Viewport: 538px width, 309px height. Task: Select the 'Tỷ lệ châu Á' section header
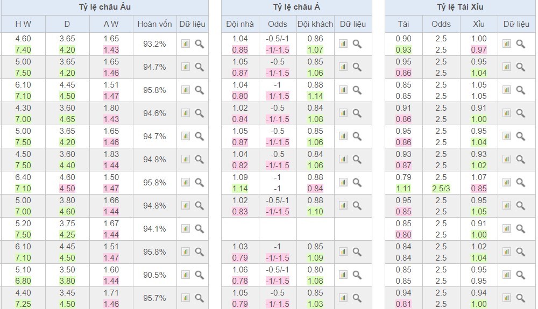(x=296, y=8)
